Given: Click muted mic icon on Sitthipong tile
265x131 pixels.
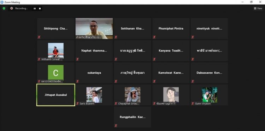Looking at the screenshot, I should tap(39, 37).
